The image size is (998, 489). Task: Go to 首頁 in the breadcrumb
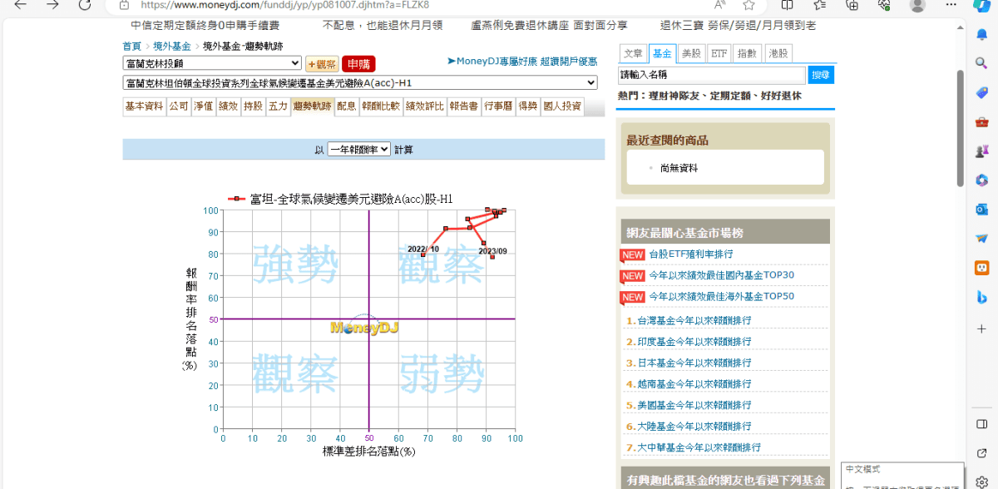(131, 46)
